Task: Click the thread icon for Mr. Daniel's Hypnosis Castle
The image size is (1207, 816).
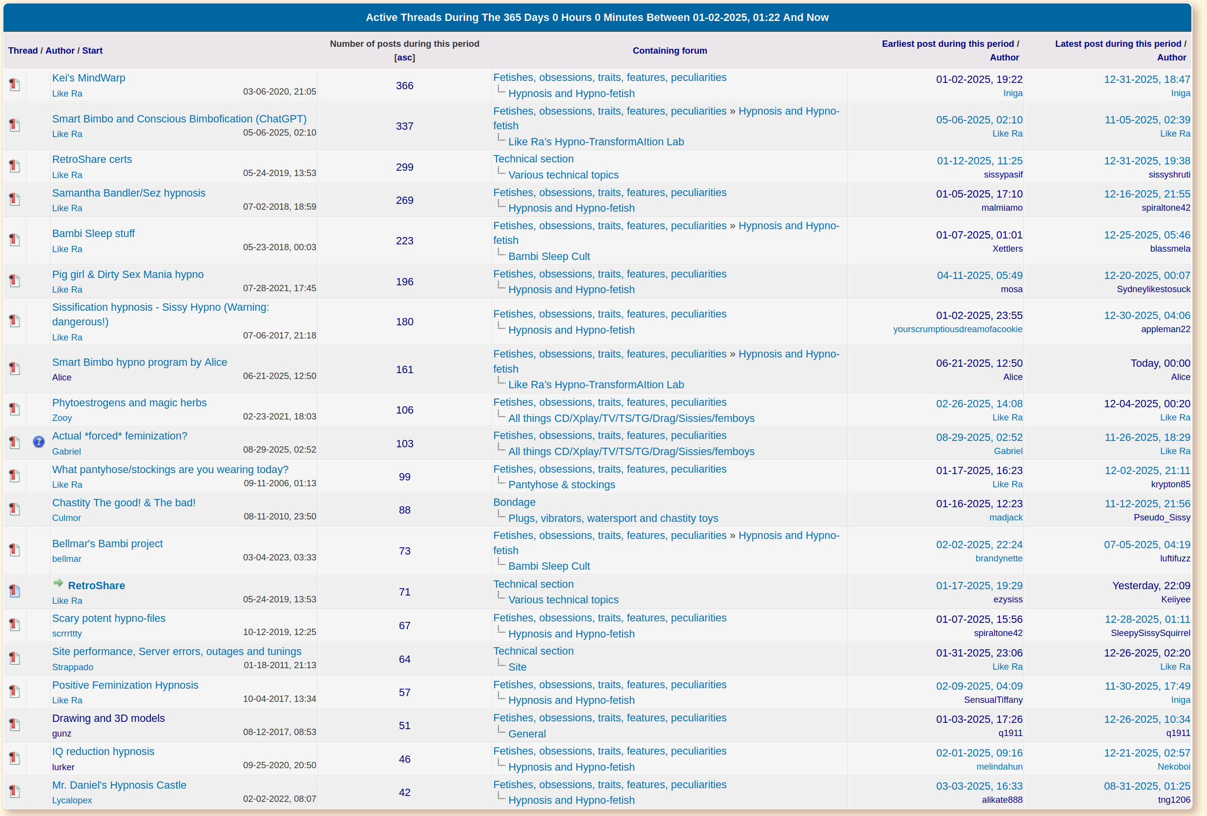Action: pyautogui.click(x=15, y=792)
